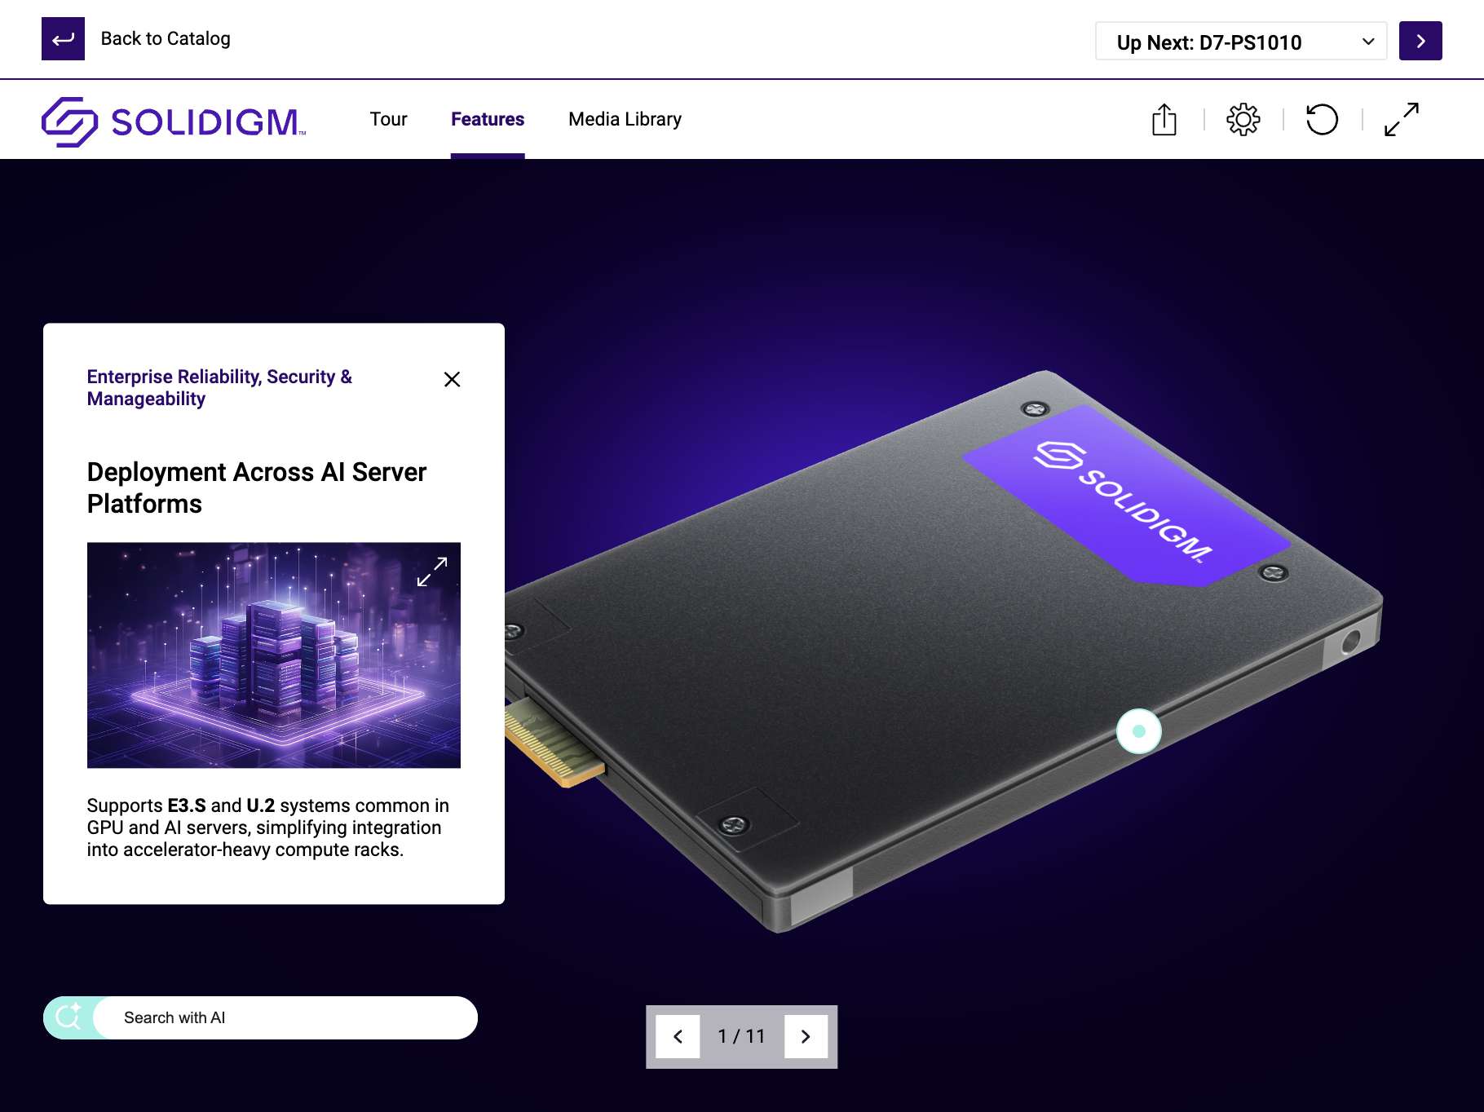
Task: Reset the view with the circular arrow icon
Action: (x=1322, y=120)
